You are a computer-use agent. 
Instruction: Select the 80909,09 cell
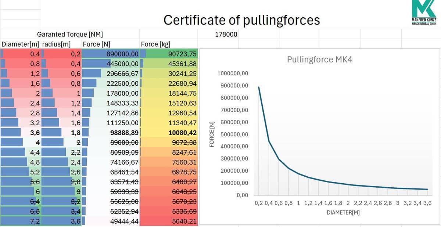pyautogui.click(x=111, y=152)
